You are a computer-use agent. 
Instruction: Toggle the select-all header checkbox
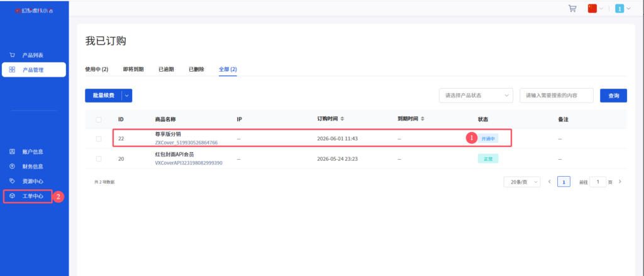(x=99, y=119)
